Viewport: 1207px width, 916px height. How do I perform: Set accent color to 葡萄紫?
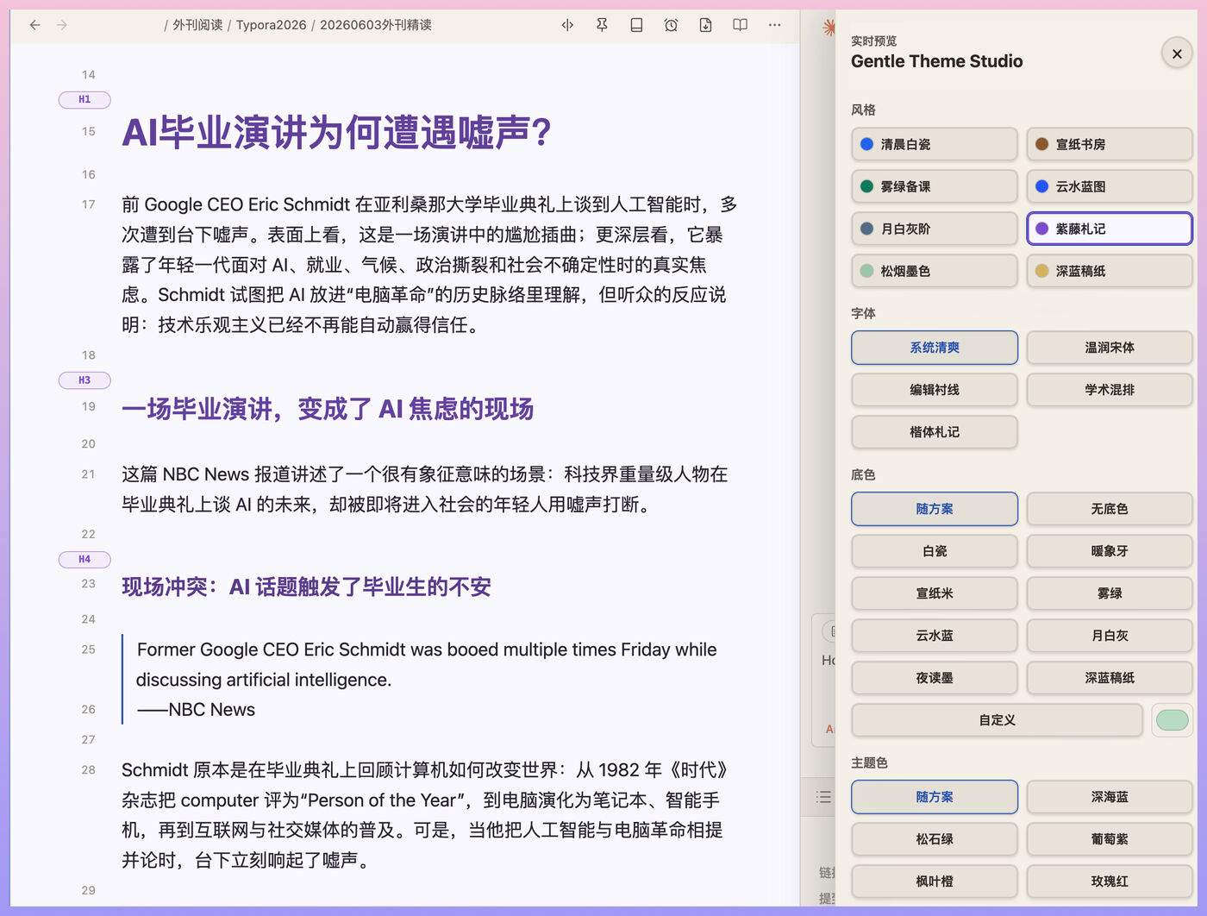coord(1110,839)
